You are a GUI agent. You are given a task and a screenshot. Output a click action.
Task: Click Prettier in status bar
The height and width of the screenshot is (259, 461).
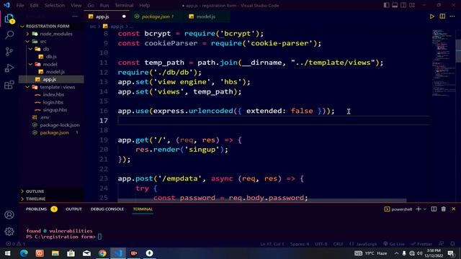(x=421, y=244)
